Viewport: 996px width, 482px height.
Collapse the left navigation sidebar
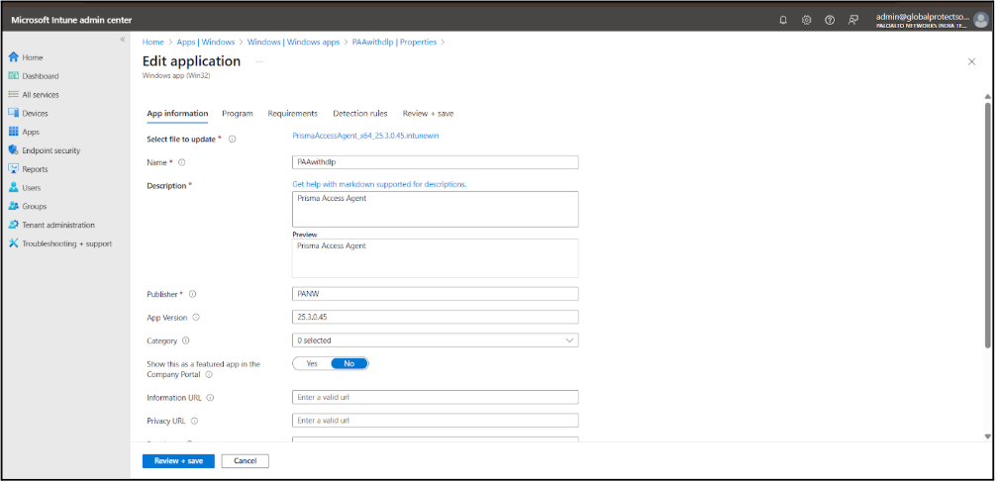point(123,40)
